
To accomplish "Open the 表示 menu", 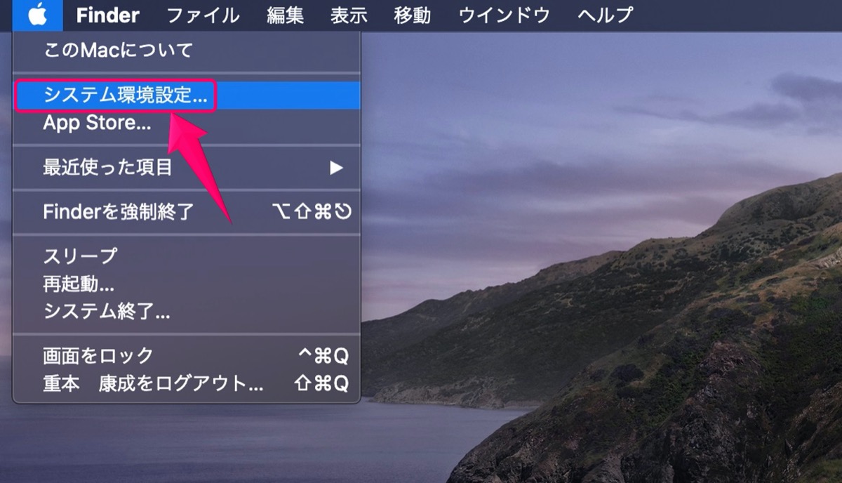I will (x=349, y=15).
